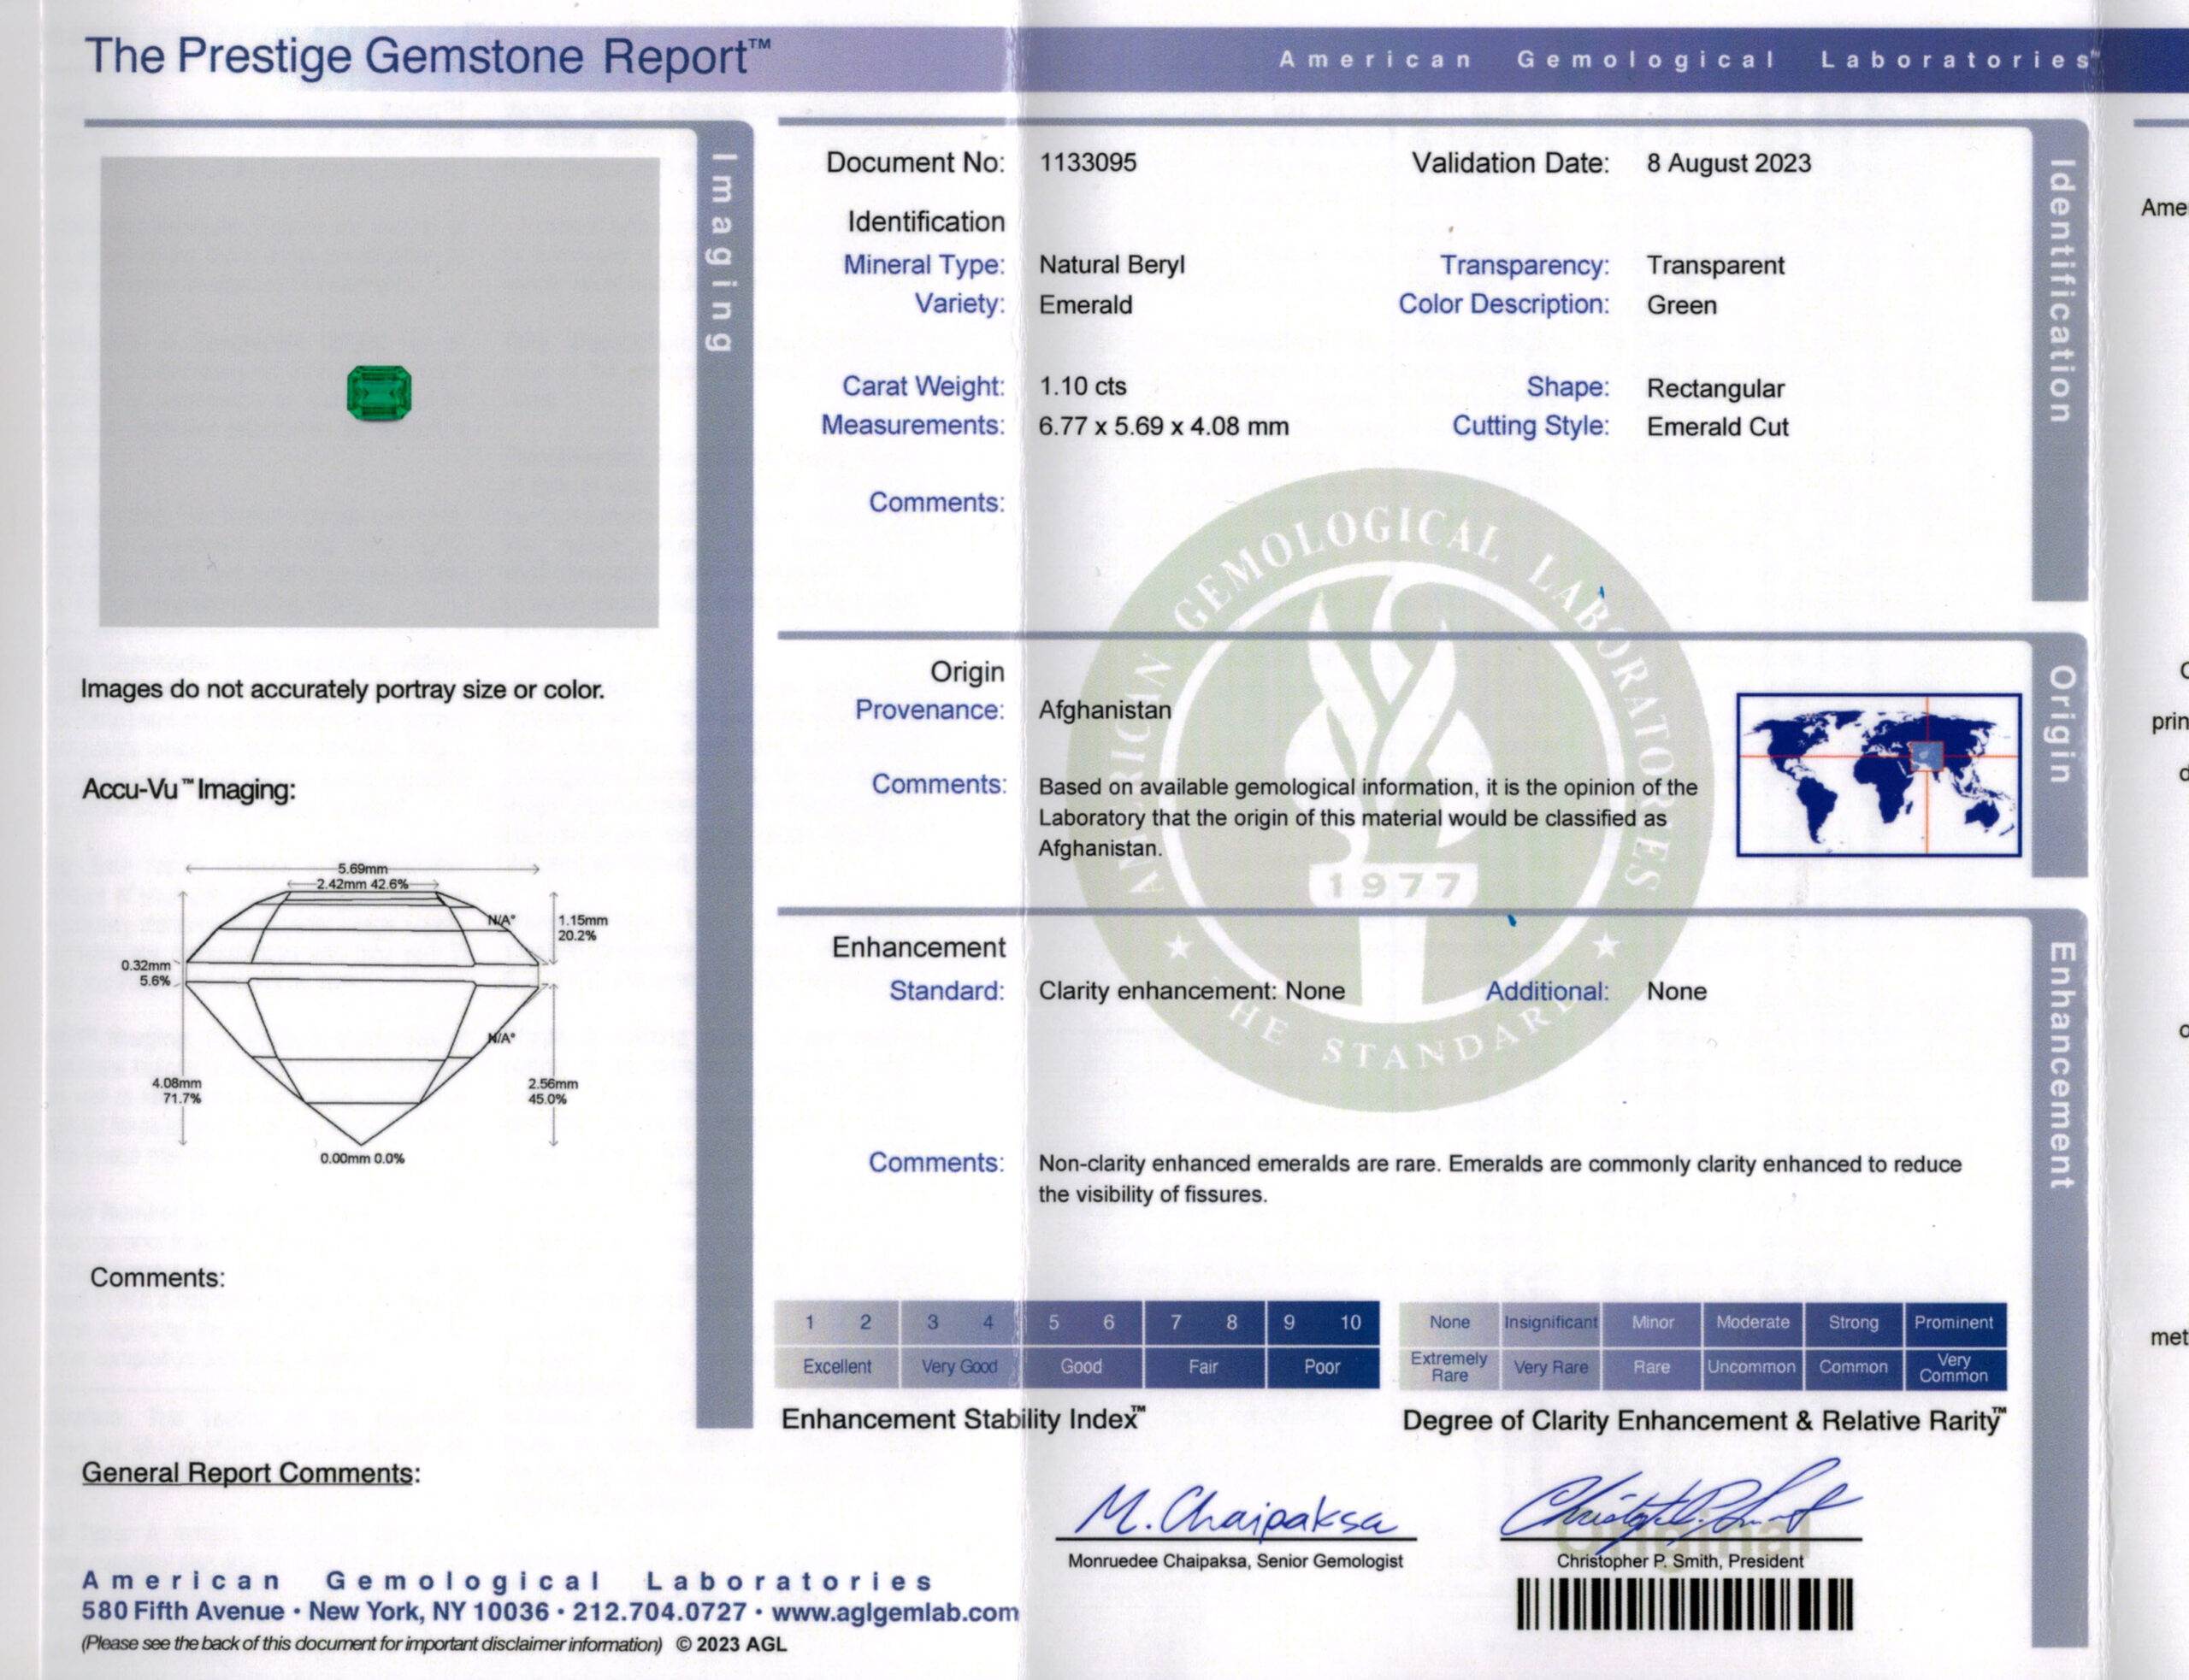Click measurements 6.77 x 5.69 x 4.08 mm
Image resolution: width=2189 pixels, height=1680 pixels.
coord(1163,427)
